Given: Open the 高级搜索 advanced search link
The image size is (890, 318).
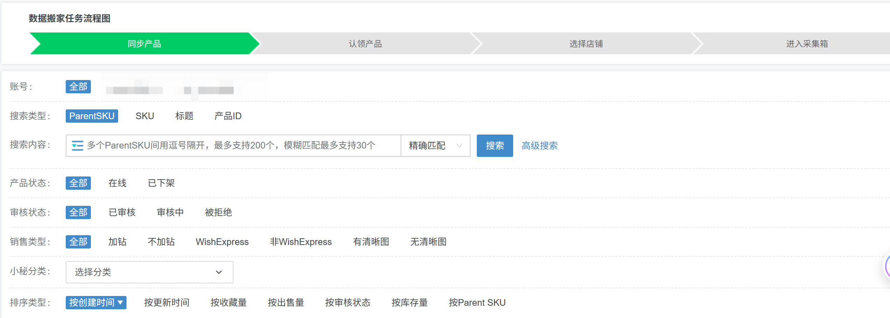Looking at the screenshot, I should point(539,146).
